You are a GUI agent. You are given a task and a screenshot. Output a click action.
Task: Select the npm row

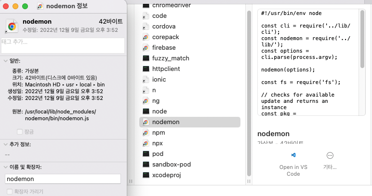point(190,133)
